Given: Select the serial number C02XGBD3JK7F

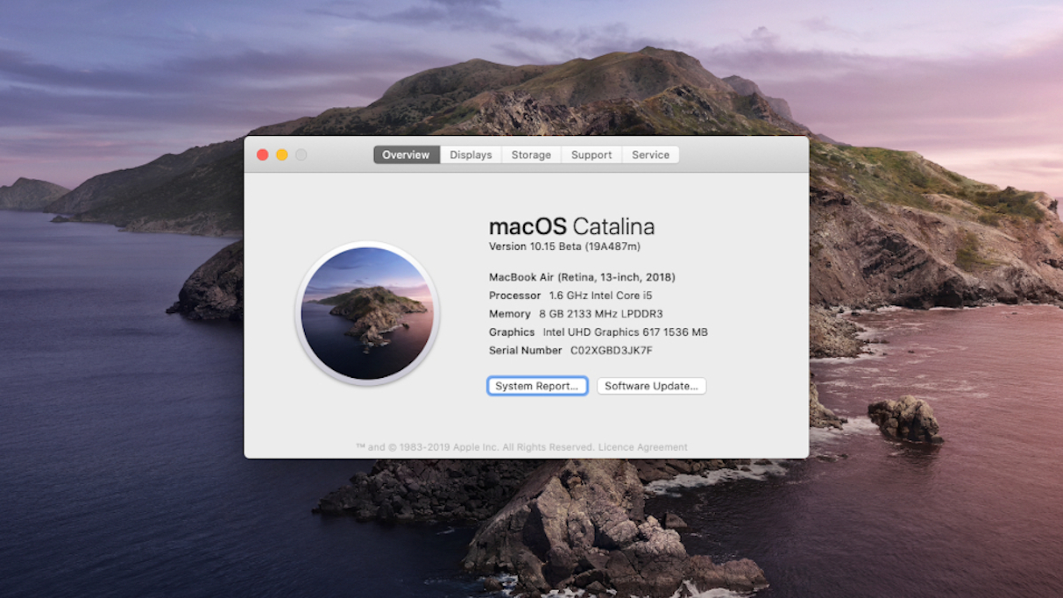Looking at the screenshot, I should [611, 351].
